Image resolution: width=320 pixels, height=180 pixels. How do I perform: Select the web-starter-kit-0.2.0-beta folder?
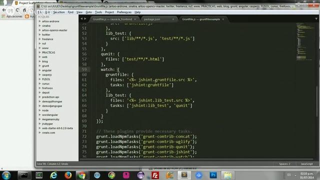coord(57,128)
